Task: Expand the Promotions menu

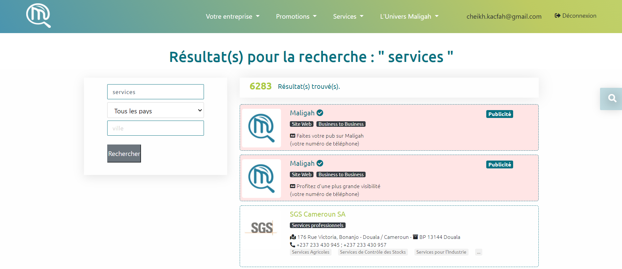Action: click(x=296, y=16)
